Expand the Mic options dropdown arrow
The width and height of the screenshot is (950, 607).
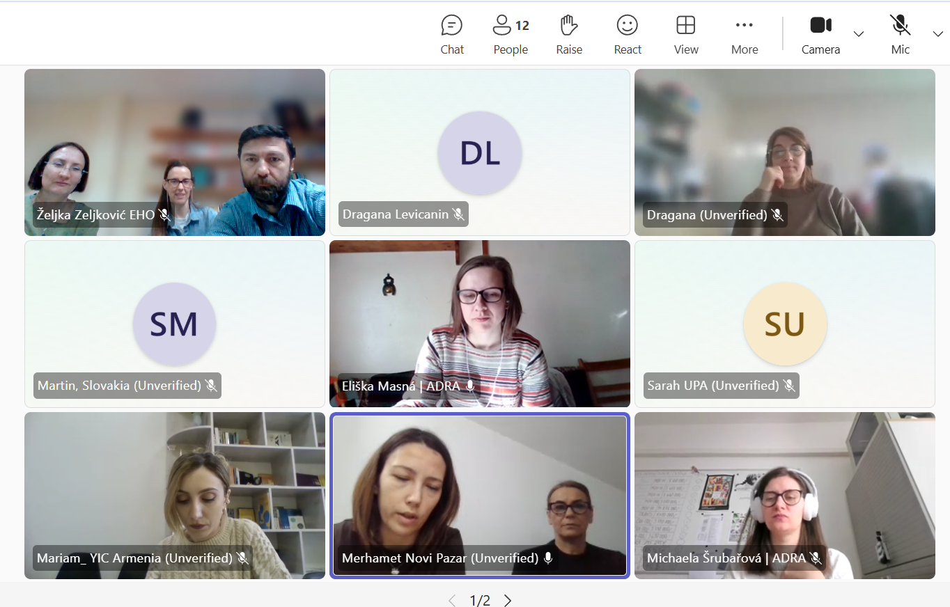pos(937,34)
